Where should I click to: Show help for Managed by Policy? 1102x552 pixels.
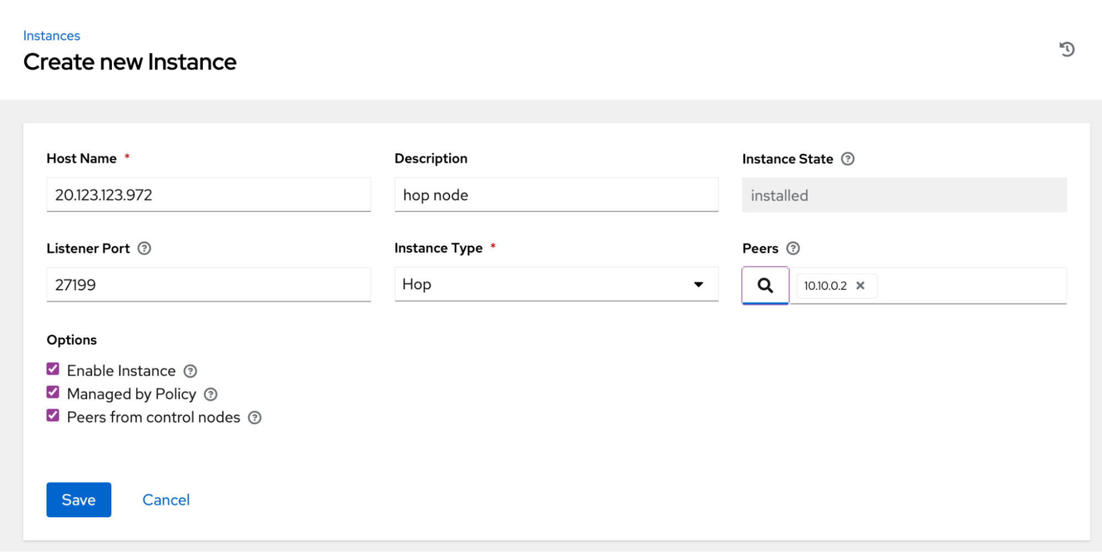(211, 394)
